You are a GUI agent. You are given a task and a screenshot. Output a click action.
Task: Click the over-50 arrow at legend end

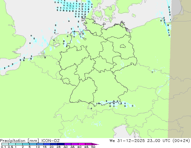(95, 144)
